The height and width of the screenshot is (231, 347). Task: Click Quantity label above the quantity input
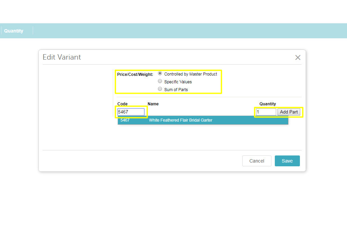tap(268, 104)
